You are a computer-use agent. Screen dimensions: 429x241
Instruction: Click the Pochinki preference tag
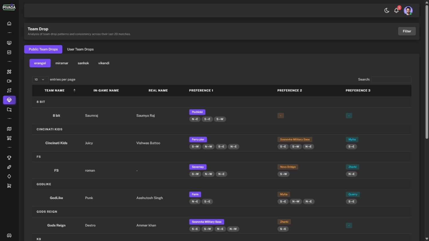pos(197,112)
